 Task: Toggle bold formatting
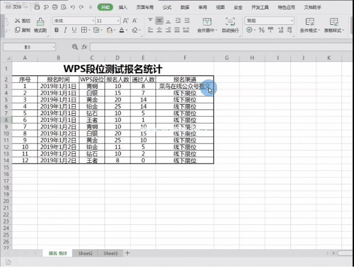[56, 30]
